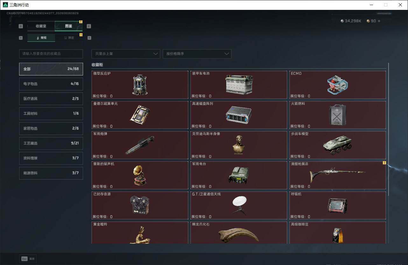Click the 军用电台 item name text
Viewport: 408px width, 265px height.
point(199,164)
